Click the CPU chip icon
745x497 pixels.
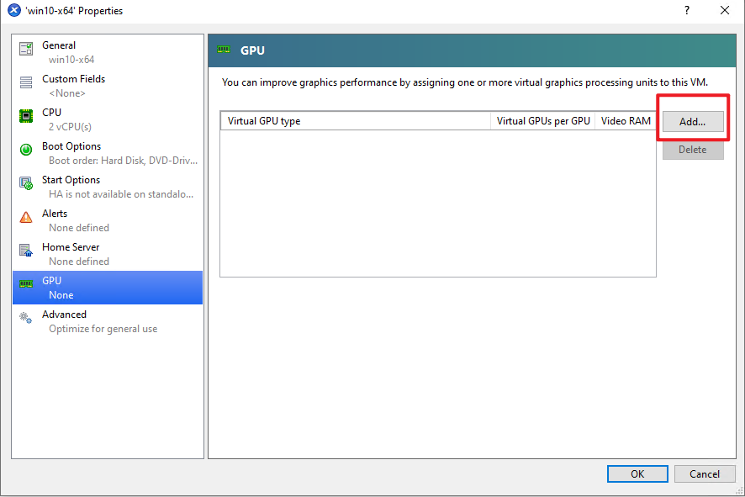pos(26,116)
